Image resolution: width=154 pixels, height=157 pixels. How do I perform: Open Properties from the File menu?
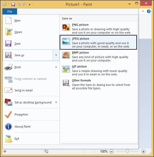[31, 114]
